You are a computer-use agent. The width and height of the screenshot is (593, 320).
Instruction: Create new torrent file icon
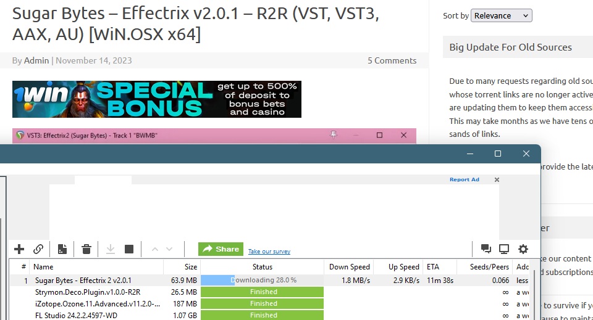pyautogui.click(x=62, y=249)
